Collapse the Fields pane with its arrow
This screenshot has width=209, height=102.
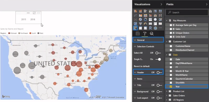(207, 4)
